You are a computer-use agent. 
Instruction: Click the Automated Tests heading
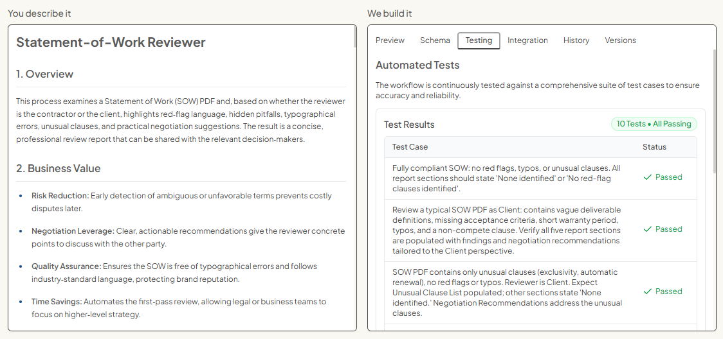[417, 65]
